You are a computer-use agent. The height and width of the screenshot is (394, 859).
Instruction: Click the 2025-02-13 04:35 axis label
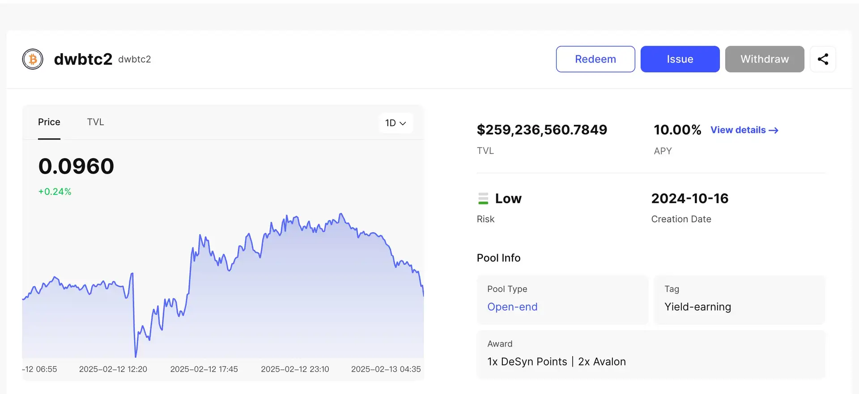coord(386,369)
